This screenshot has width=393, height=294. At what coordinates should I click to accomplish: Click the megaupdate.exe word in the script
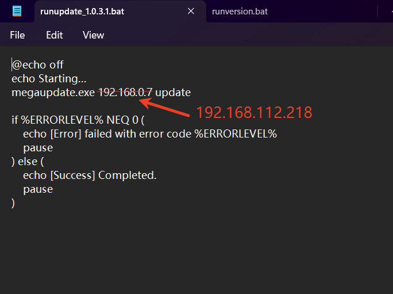(x=53, y=93)
